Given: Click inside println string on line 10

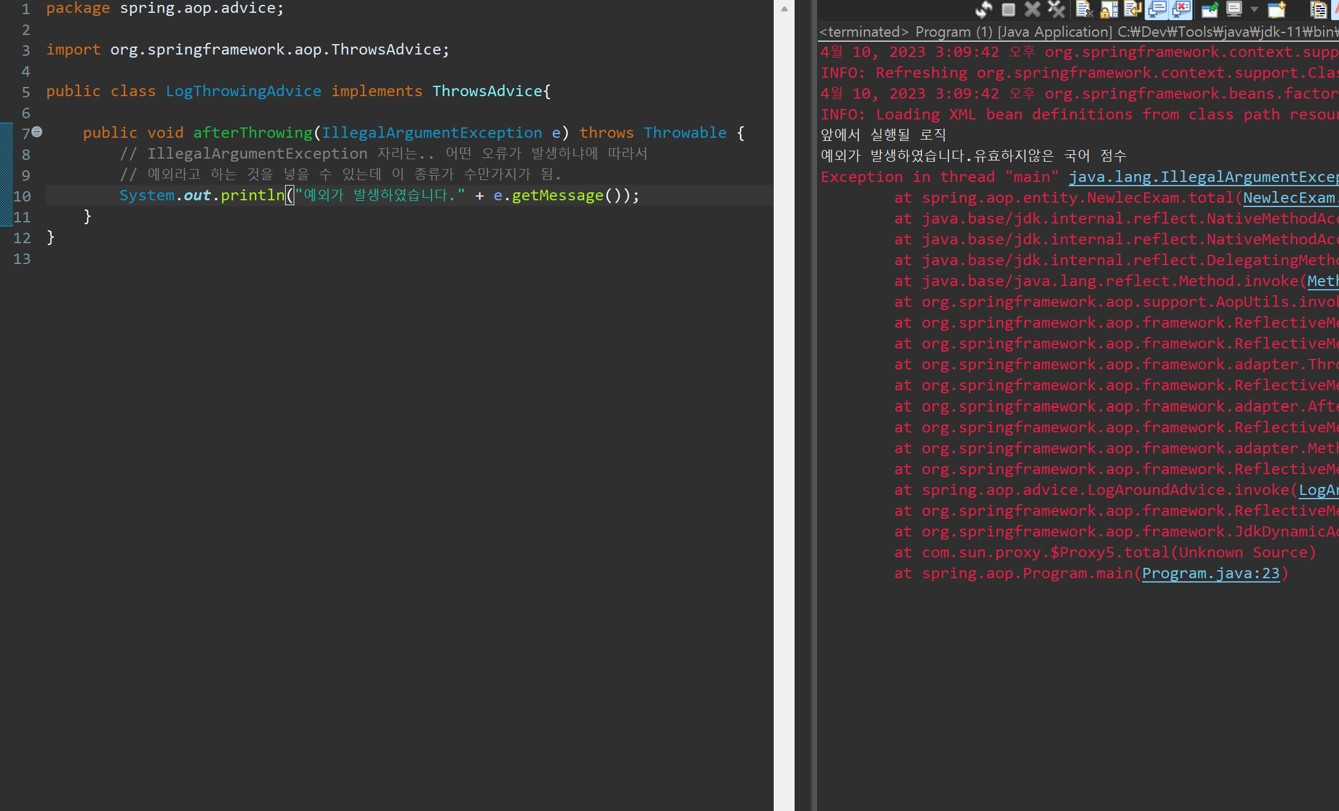Looking at the screenshot, I should tap(380, 195).
